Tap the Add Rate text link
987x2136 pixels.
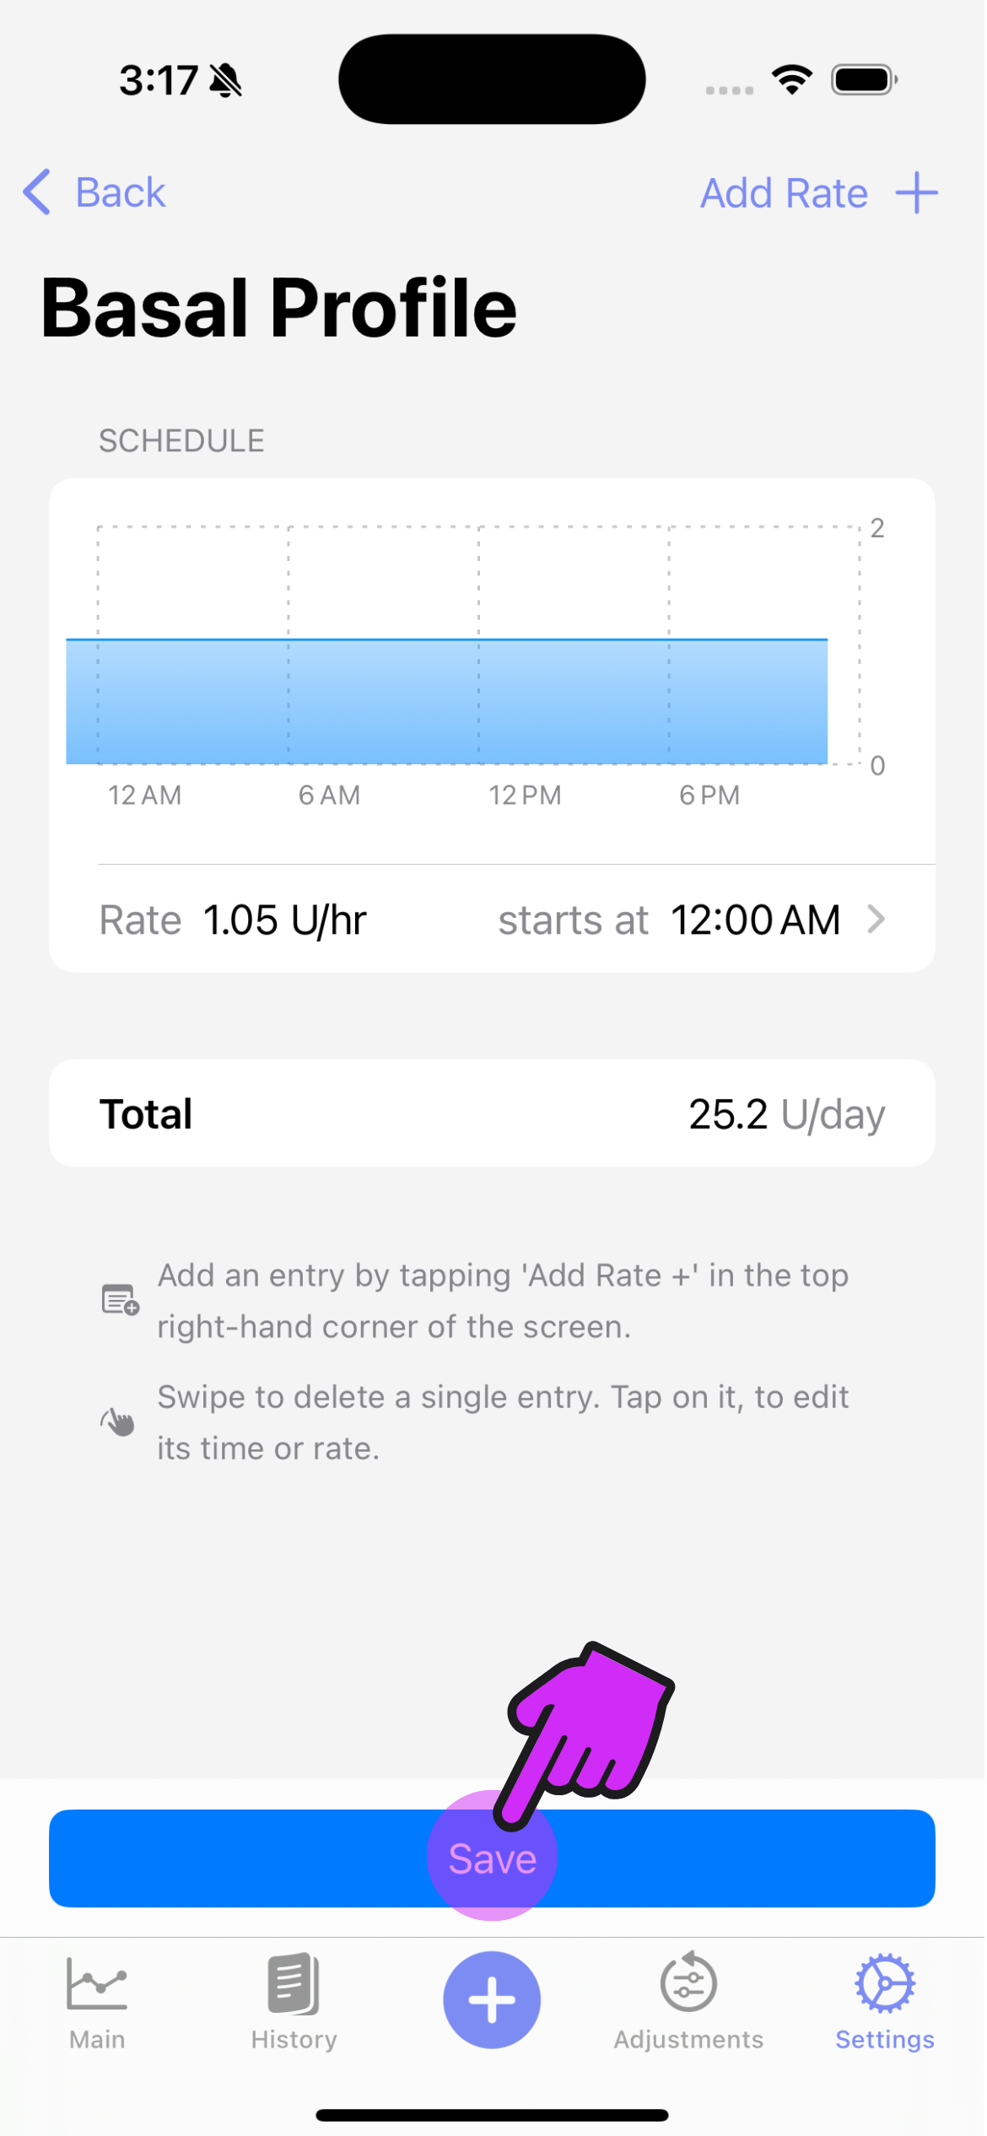784,193
